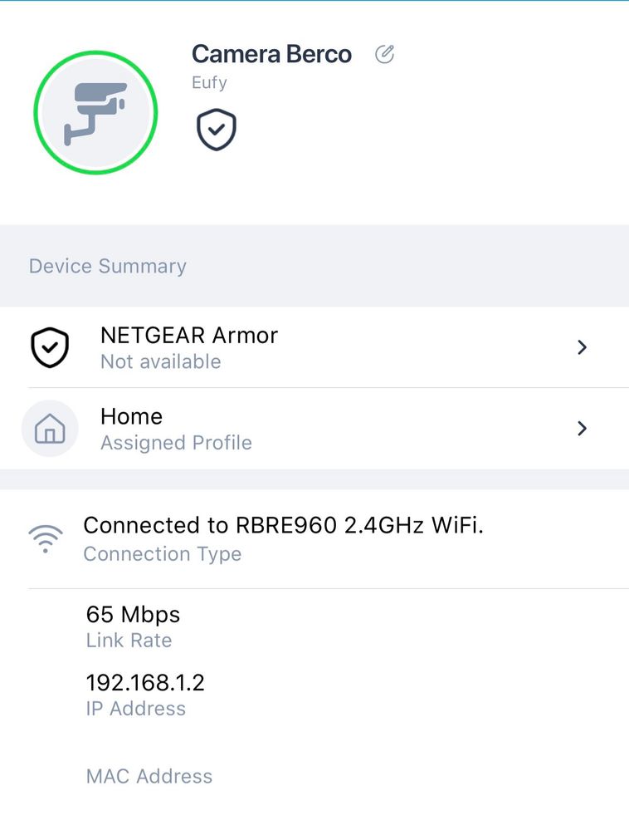The height and width of the screenshot is (830, 629).
Task: Open the Home profile chevron arrow
Action: [582, 429]
